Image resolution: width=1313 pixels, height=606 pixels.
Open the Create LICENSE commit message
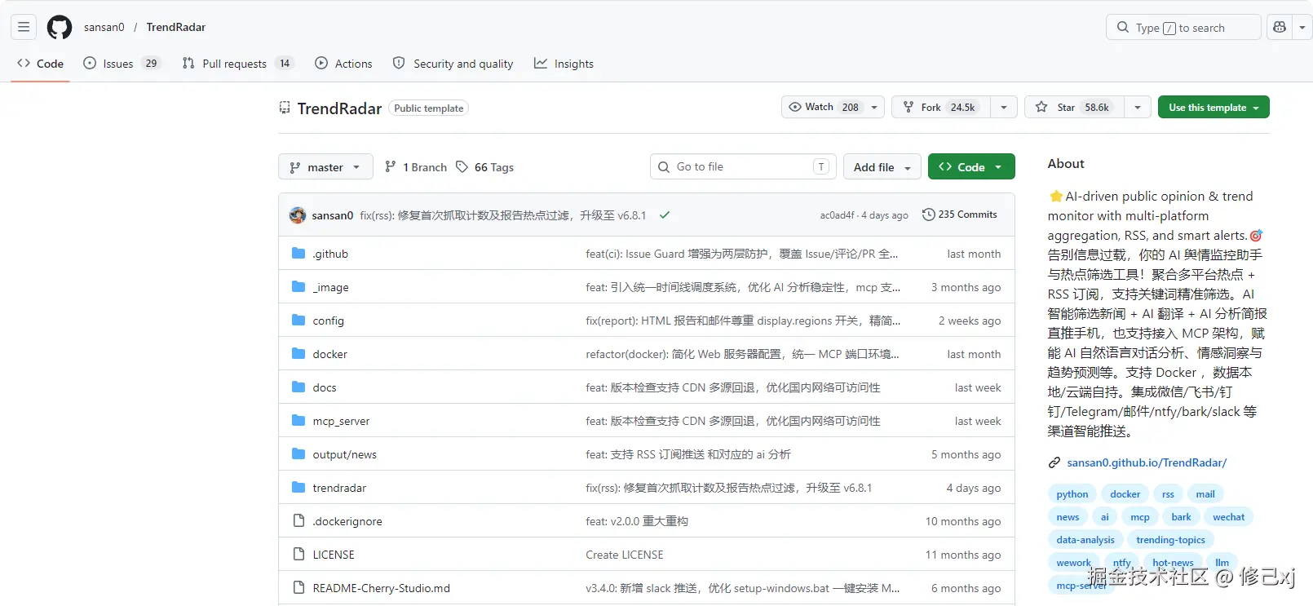(x=625, y=555)
